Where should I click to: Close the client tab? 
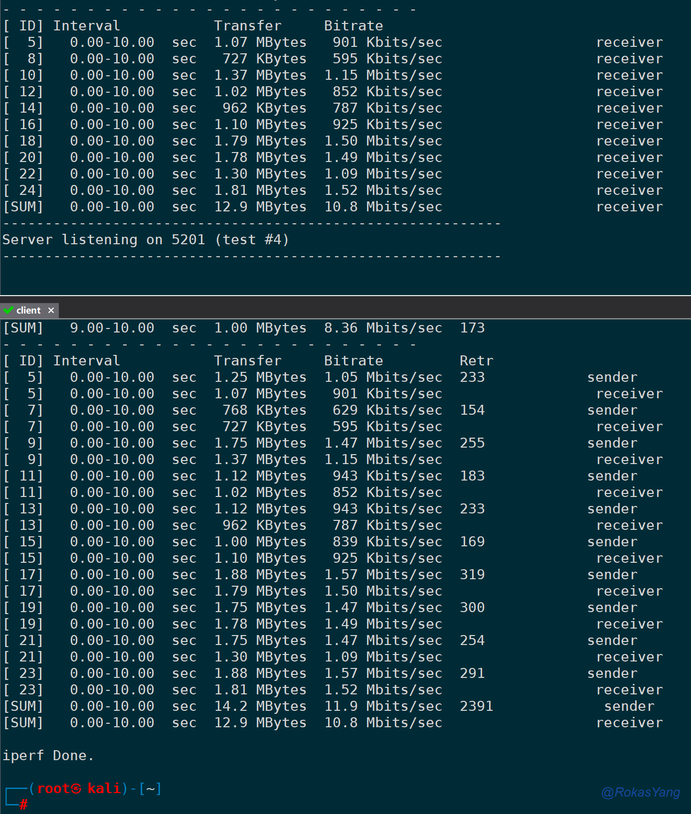51,311
